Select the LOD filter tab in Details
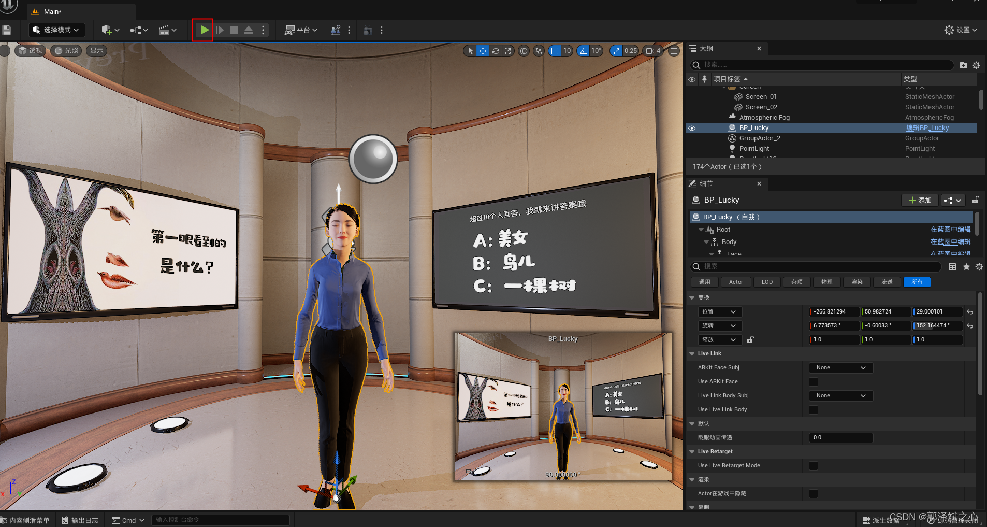Image resolution: width=987 pixels, height=527 pixels. (x=767, y=282)
